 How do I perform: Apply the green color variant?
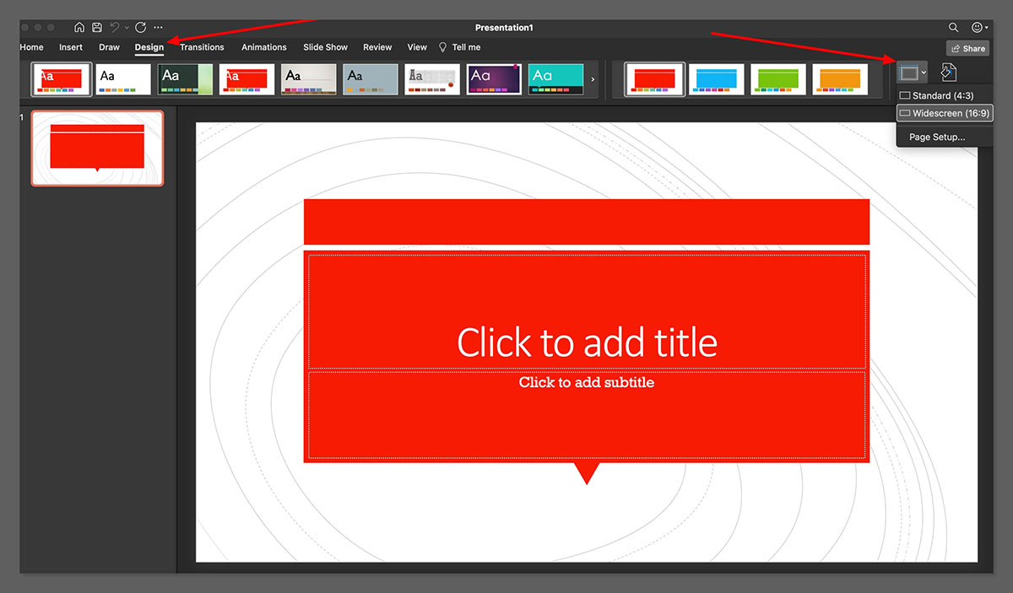pos(778,79)
